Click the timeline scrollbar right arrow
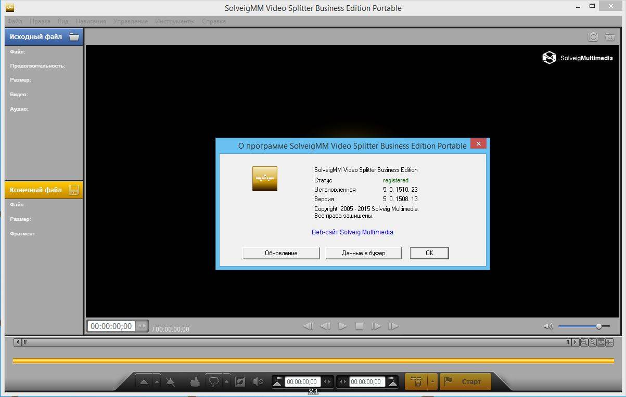This screenshot has height=397, width=626. (x=576, y=342)
